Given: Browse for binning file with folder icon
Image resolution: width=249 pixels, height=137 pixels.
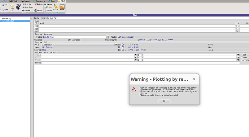Looking at the screenshot, I should (x=108, y=37).
